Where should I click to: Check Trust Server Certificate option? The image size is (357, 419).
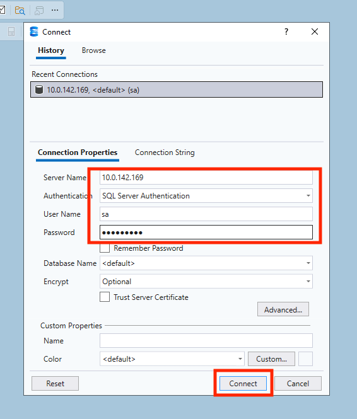[105, 297]
